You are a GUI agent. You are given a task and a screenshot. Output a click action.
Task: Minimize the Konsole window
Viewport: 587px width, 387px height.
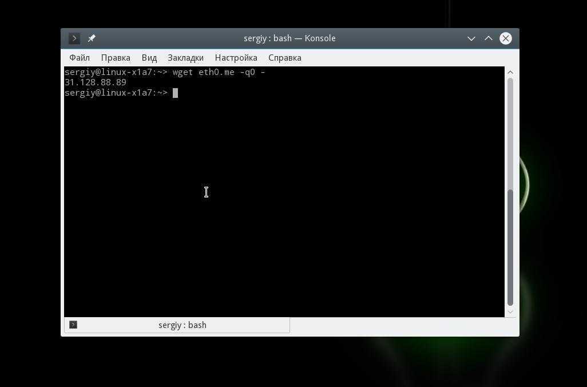[x=471, y=38]
